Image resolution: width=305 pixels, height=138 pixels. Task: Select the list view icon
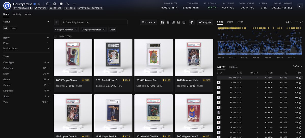click(178, 22)
